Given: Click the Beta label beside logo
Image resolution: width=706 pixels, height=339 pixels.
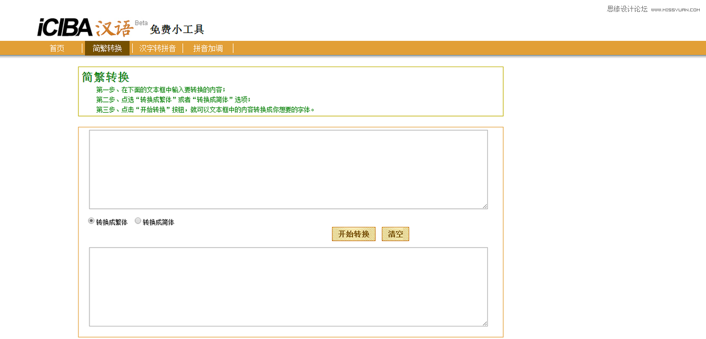Looking at the screenshot, I should [x=141, y=23].
